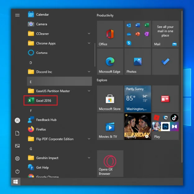194x194 pixels.
Task: Launch Firefox from the app list
Action: [41, 129]
